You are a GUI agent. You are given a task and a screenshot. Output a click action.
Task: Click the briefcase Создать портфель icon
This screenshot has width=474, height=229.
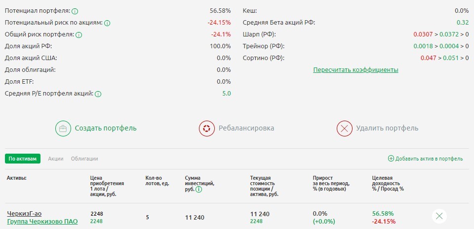pyautogui.click(x=63, y=129)
